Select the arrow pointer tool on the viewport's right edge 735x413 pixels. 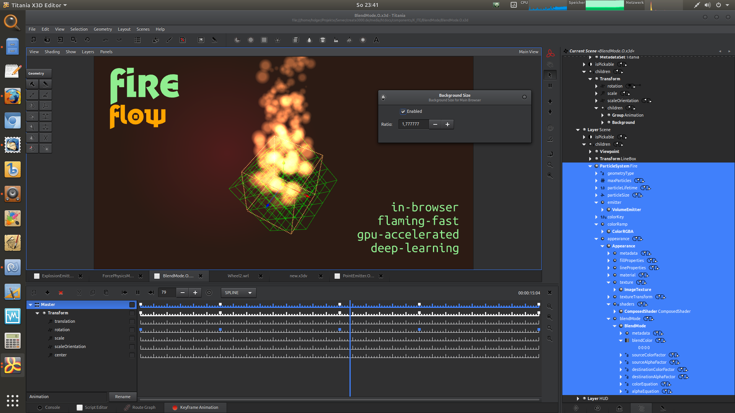tap(550, 75)
